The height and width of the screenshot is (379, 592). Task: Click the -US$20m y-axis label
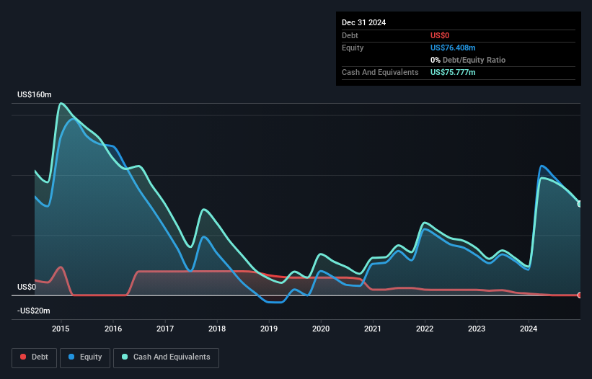[x=34, y=311]
